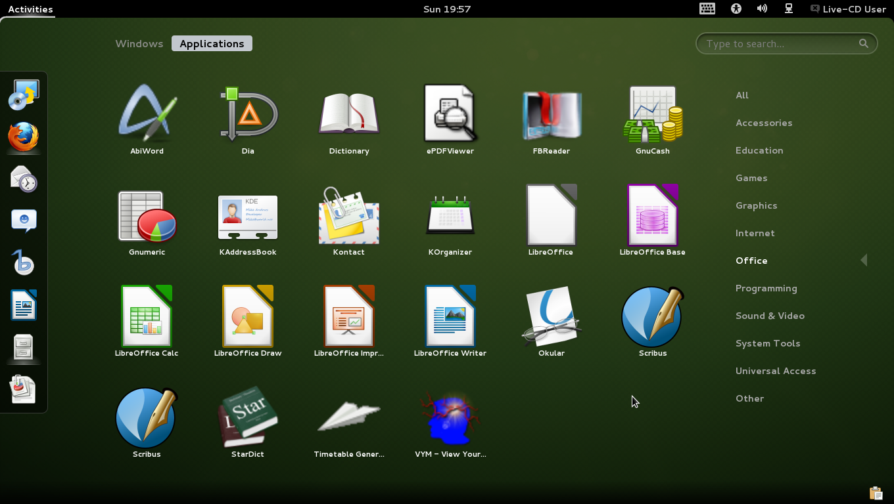Click the live installer icon in the dock
The height and width of the screenshot is (504, 894).
[24, 95]
